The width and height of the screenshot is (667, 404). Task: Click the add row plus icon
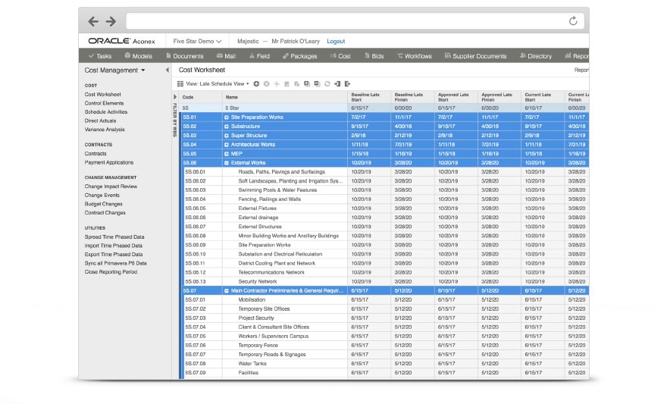tap(256, 83)
